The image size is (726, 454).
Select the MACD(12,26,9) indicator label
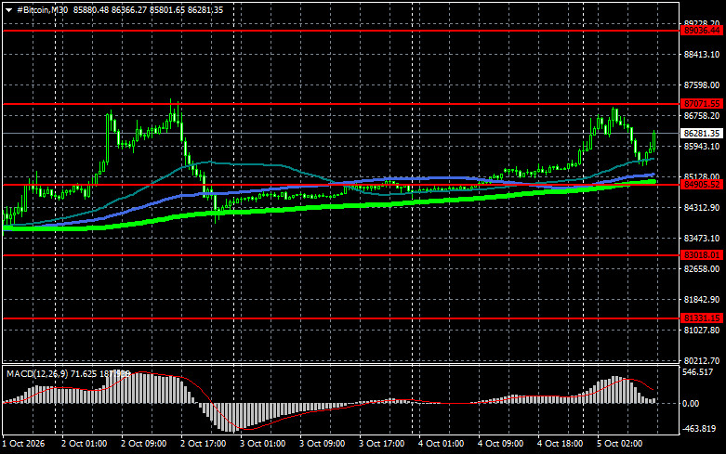[x=39, y=373]
